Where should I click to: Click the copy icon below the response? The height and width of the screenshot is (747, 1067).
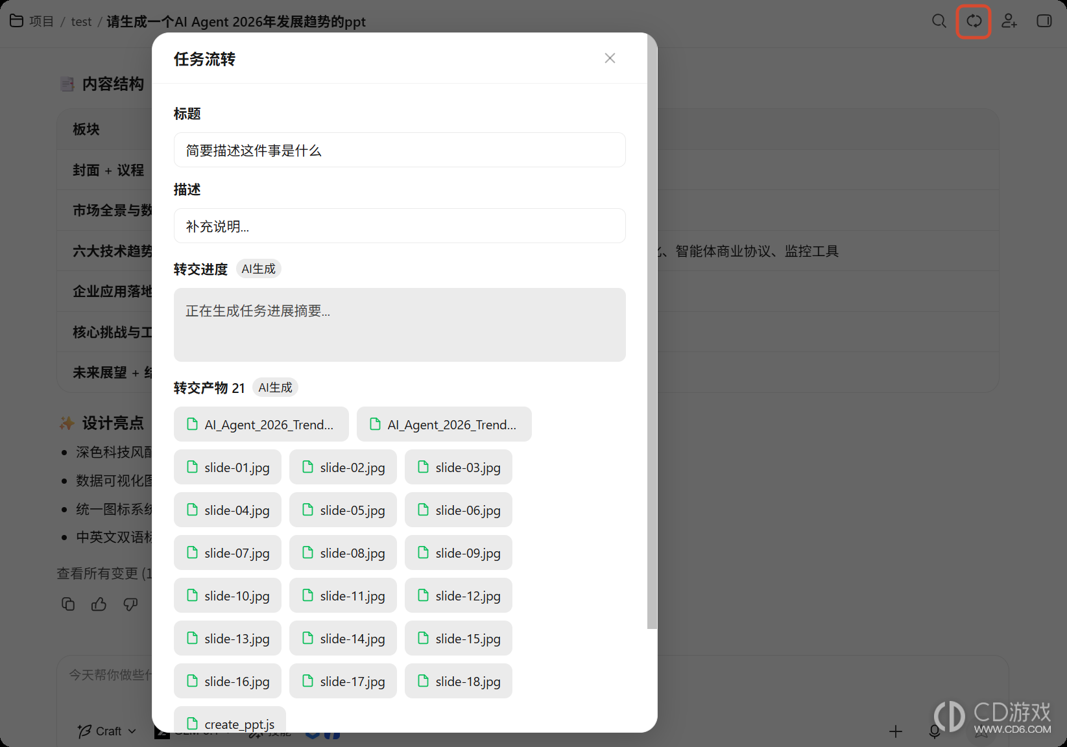click(68, 604)
